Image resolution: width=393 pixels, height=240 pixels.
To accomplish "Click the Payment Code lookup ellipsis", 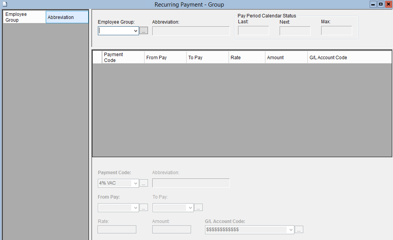I will (x=144, y=183).
